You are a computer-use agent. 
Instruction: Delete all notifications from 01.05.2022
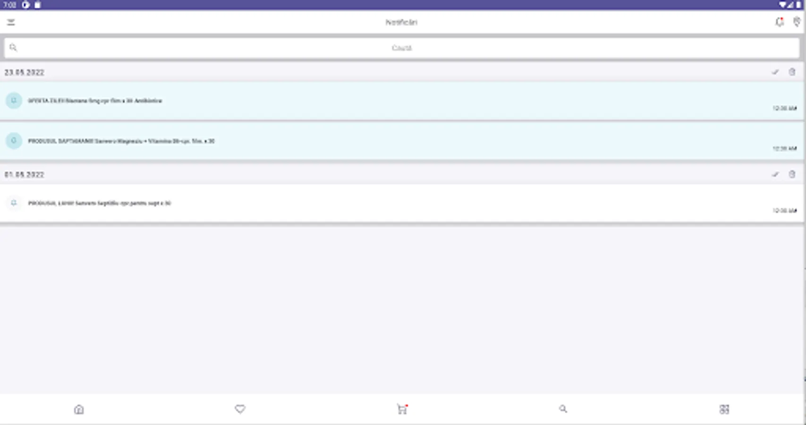click(x=792, y=174)
